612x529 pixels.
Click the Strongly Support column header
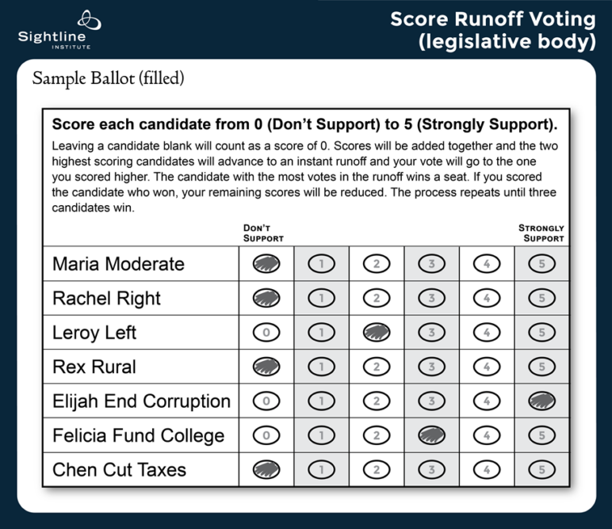coord(541,233)
